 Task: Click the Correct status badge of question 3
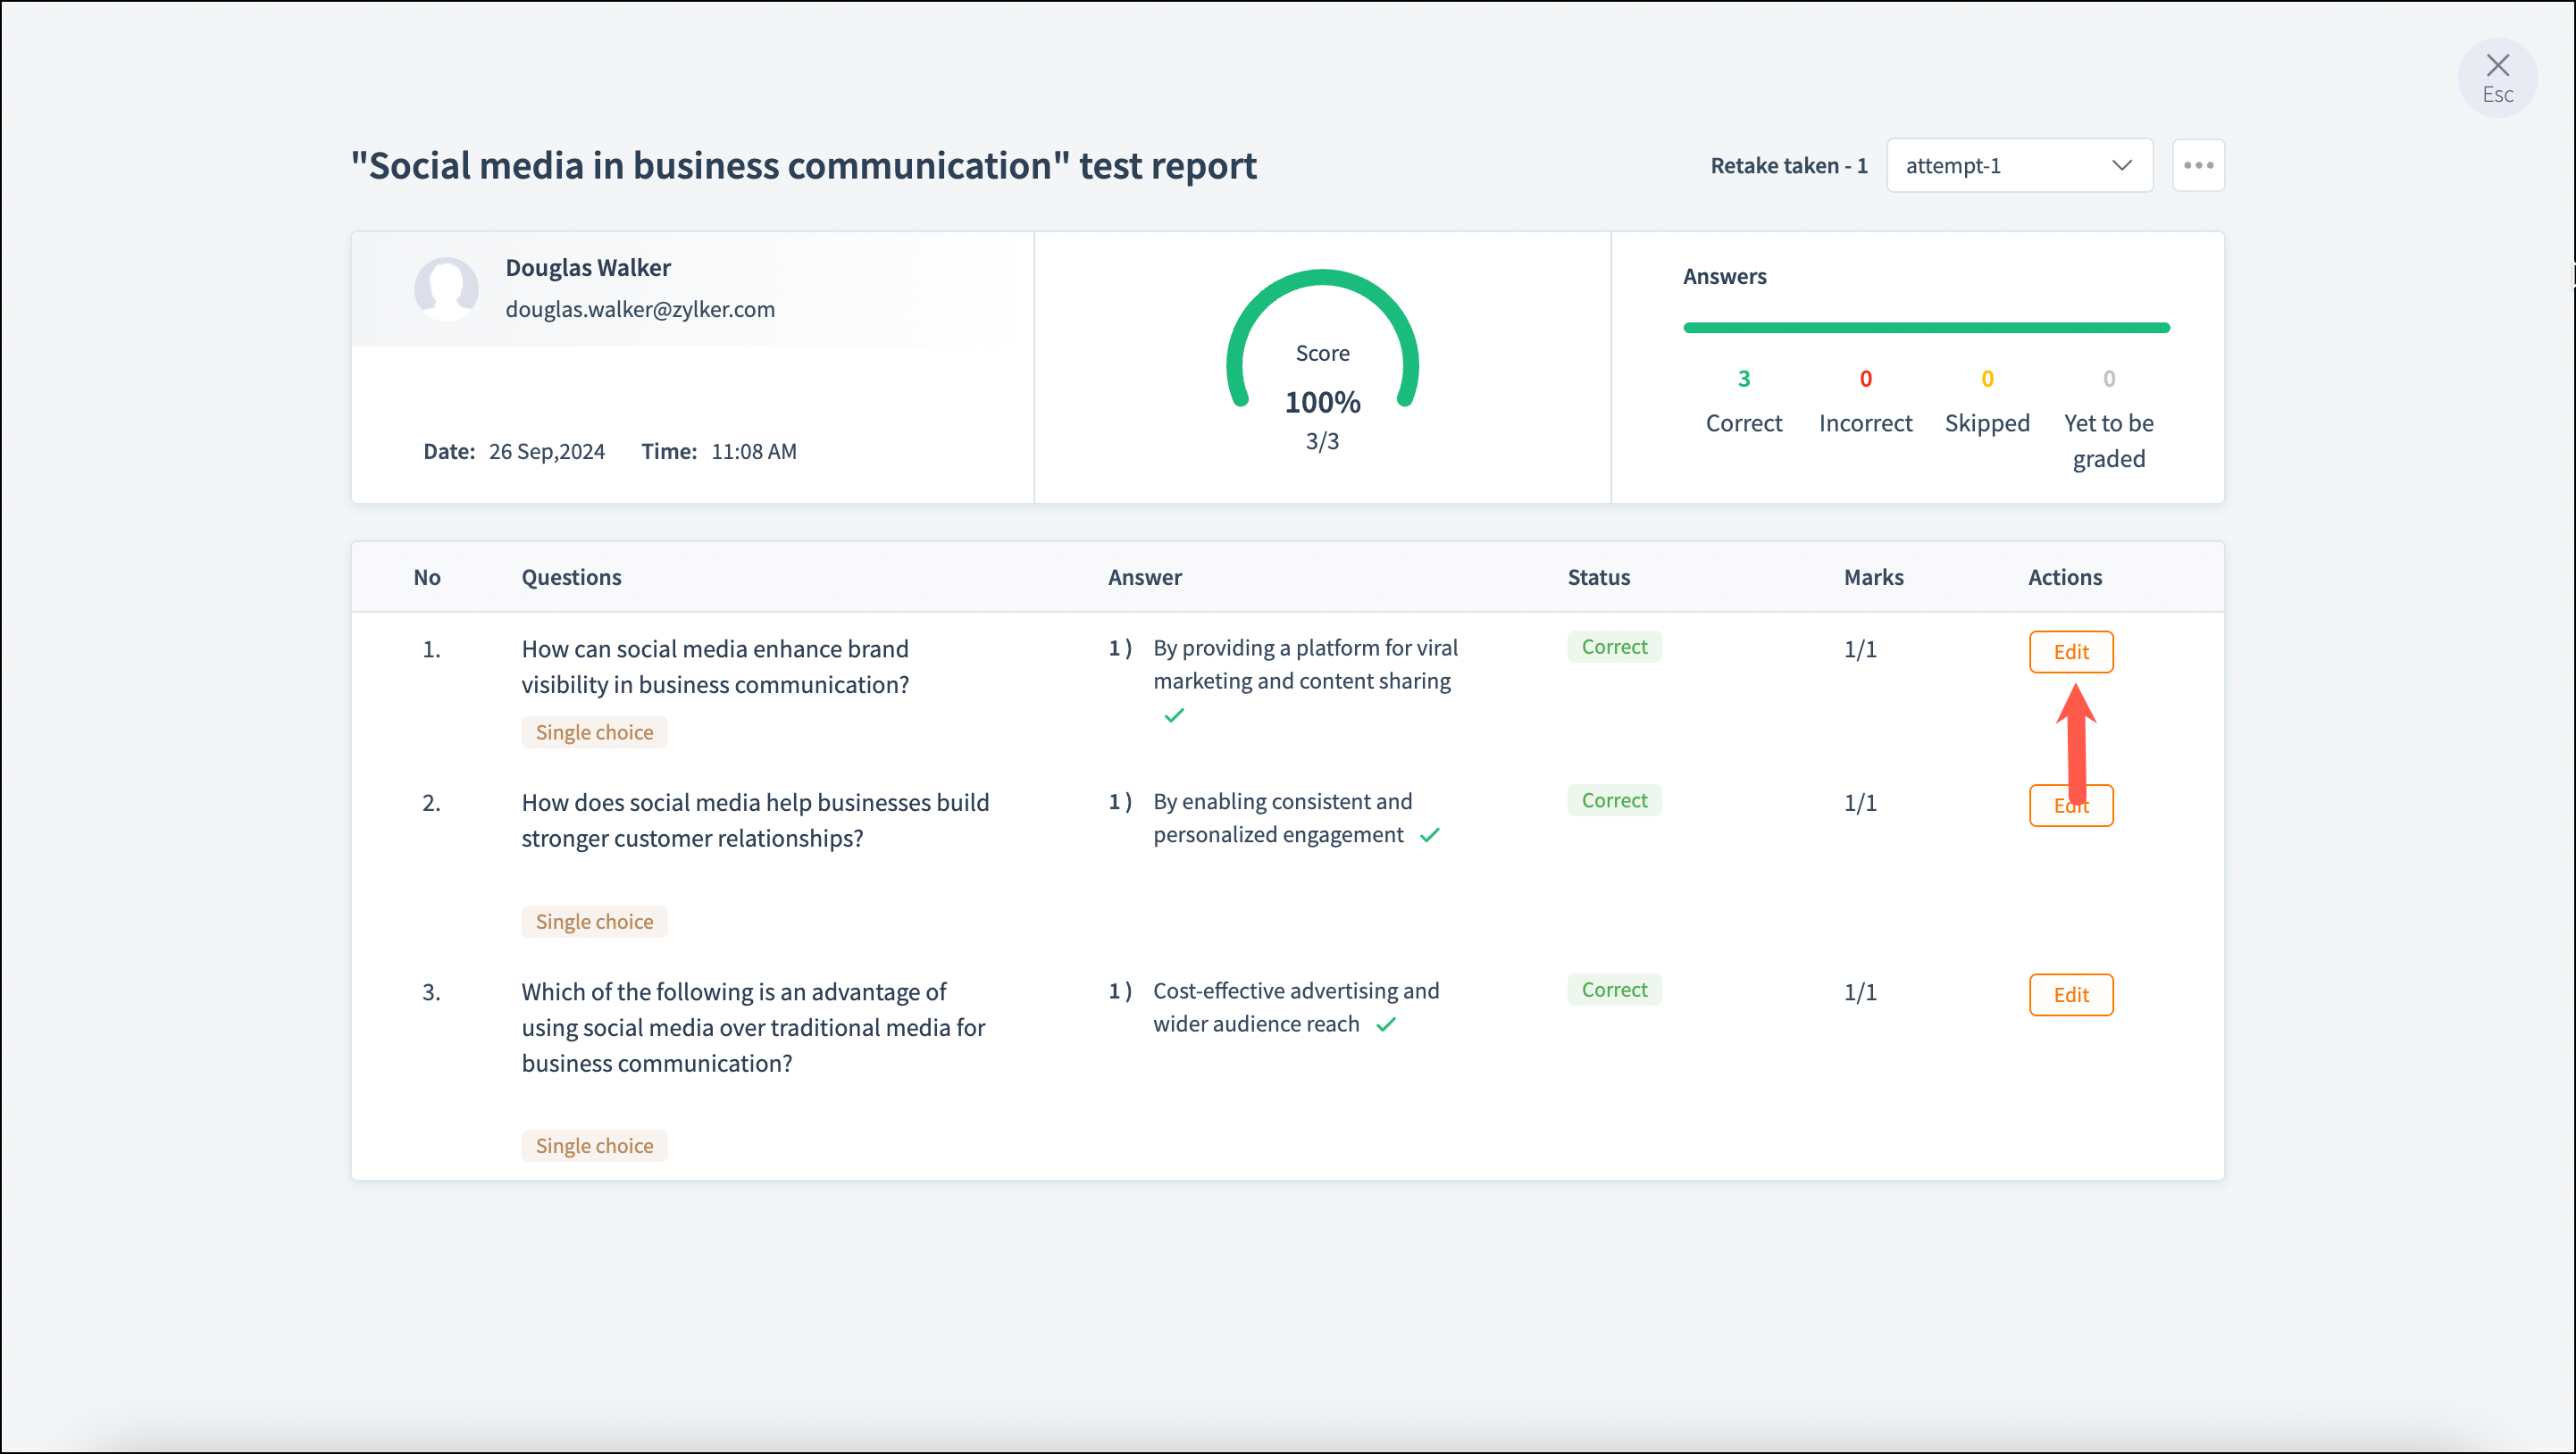pos(1613,990)
